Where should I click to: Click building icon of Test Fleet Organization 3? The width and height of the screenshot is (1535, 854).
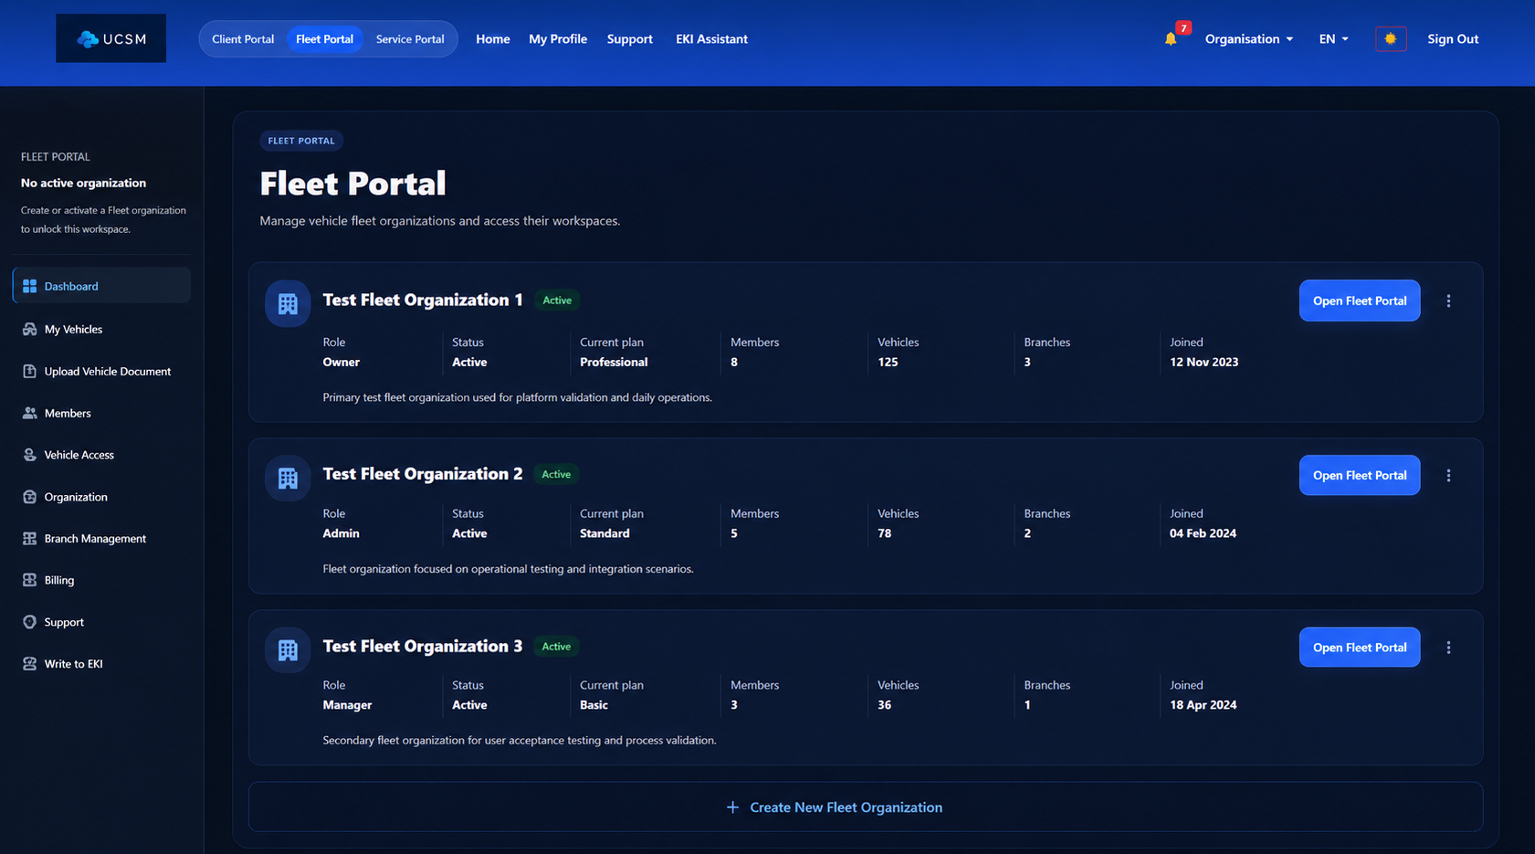coord(288,649)
